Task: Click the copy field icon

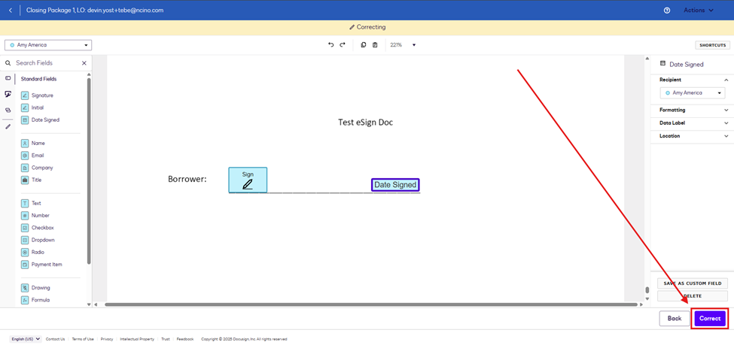Action: point(363,45)
